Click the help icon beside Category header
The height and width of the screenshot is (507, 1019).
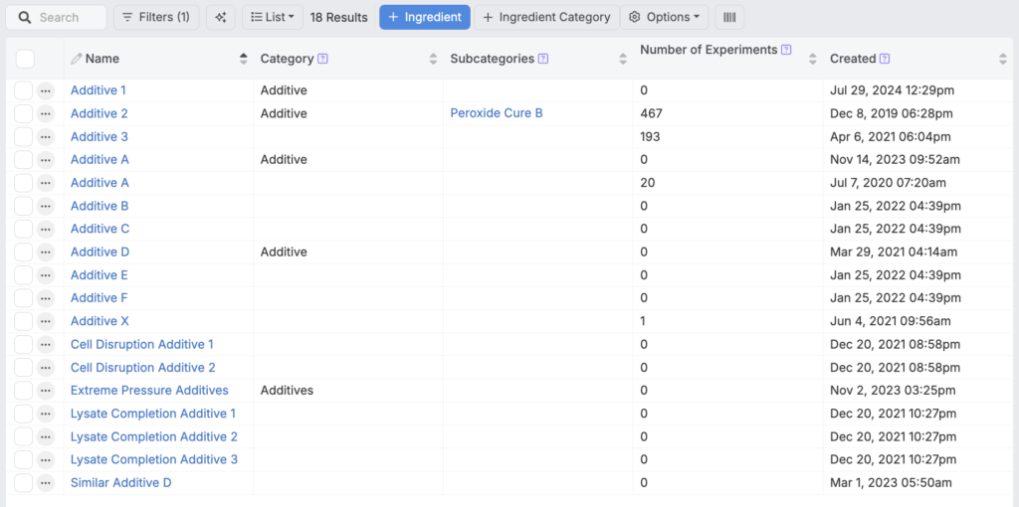(x=322, y=59)
